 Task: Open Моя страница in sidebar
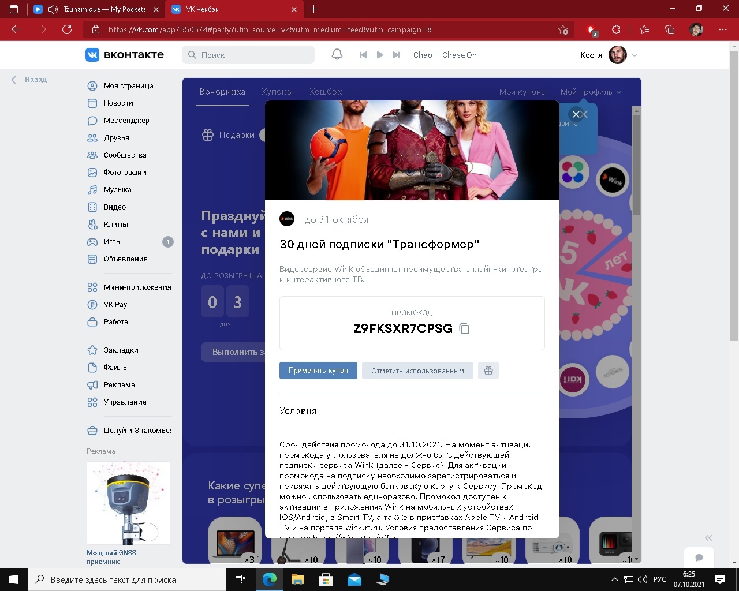(x=129, y=86)
